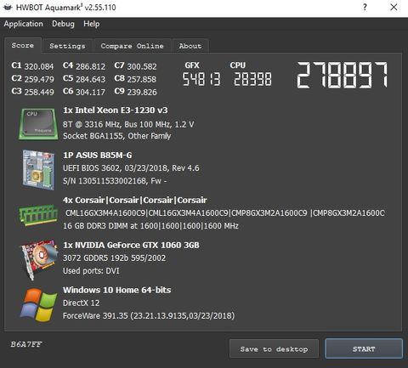Click the S/N 130511533002168 line

tap(115, 181)
